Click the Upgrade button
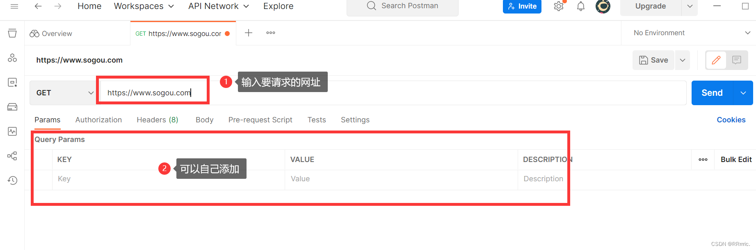 [x=651, y=6]
